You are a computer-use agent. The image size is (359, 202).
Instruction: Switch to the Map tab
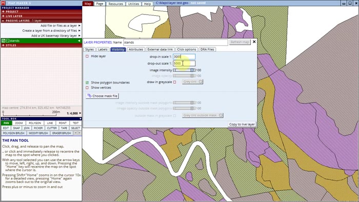pos(88,4)
